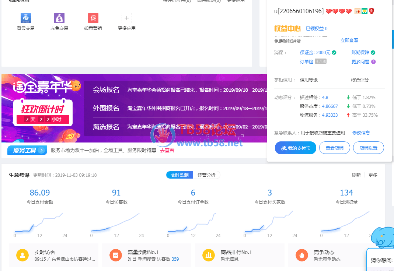Click the 查看店铺 button
This screenshot has height=271, width=394.
coord(334,148)
